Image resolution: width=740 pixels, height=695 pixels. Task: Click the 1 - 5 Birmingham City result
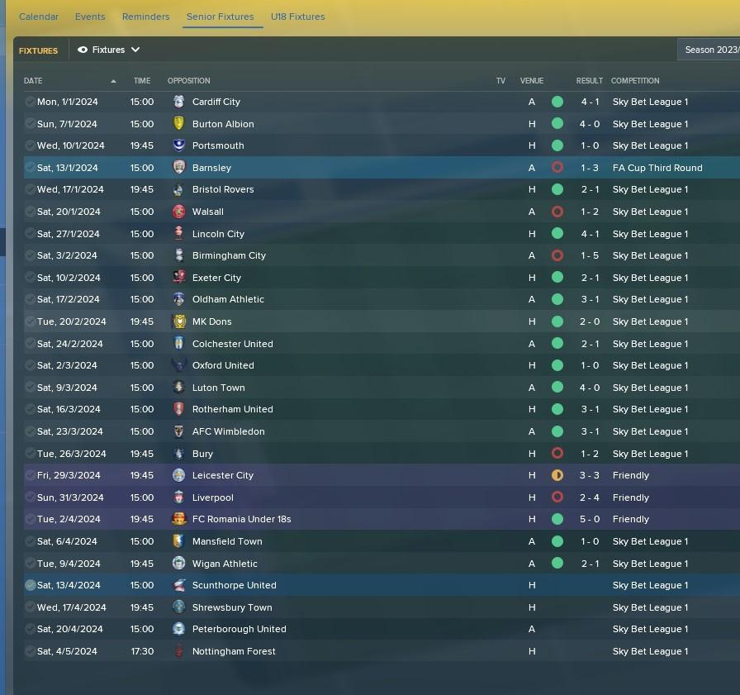tap(590, 255)
